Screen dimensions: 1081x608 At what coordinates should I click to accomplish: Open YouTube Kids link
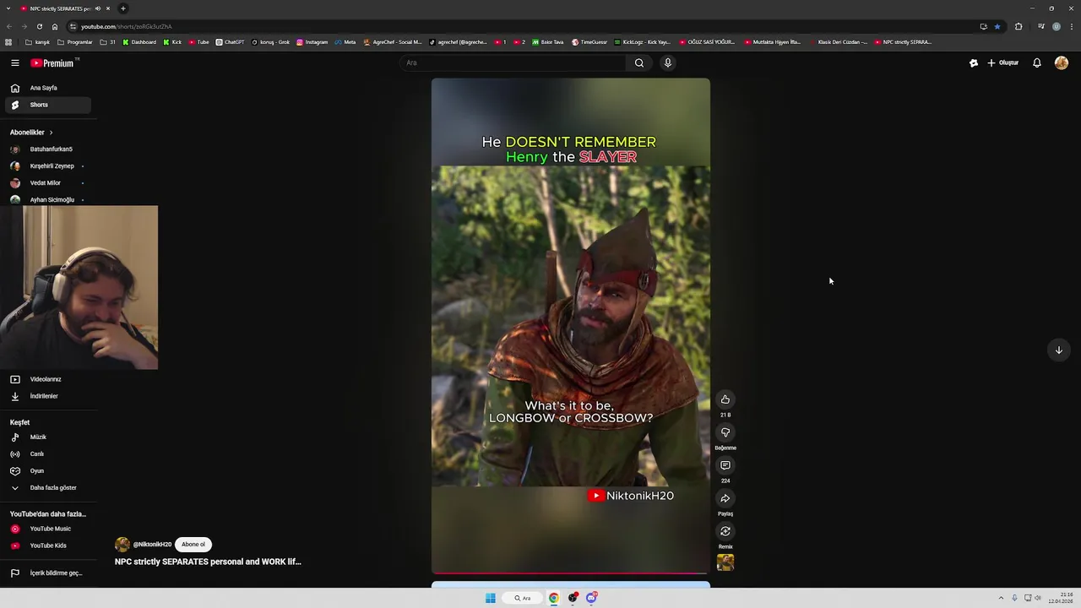point(46,546)
